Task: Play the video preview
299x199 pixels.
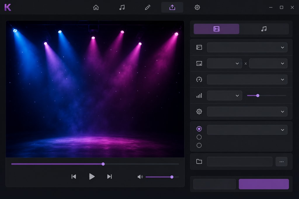Action: tap(92, 177)
